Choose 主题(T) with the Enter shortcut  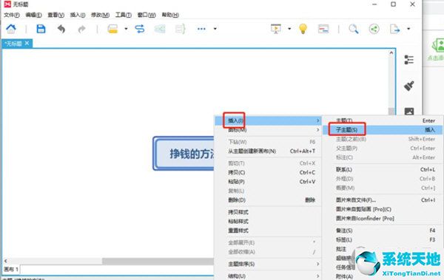pyautogui.click(x=383, y=120)
